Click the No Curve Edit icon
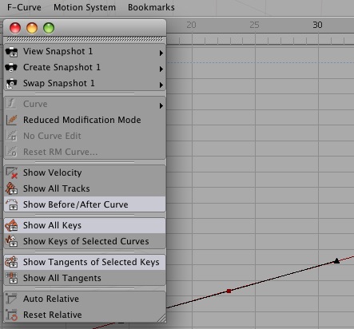The image size is (354, 329). [11, 136]
